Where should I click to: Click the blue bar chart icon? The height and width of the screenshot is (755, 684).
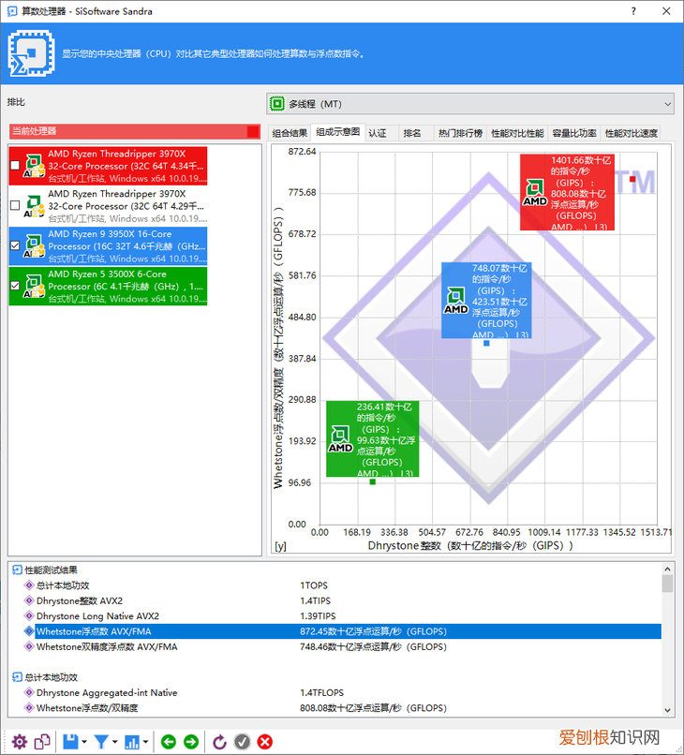(132, 742)
